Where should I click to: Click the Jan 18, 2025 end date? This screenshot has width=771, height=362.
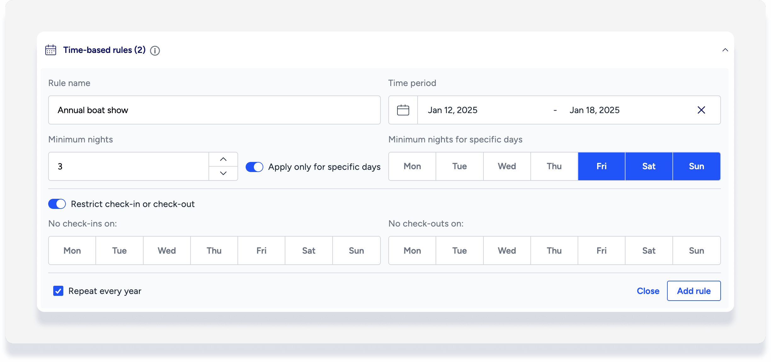coord(594,110)
